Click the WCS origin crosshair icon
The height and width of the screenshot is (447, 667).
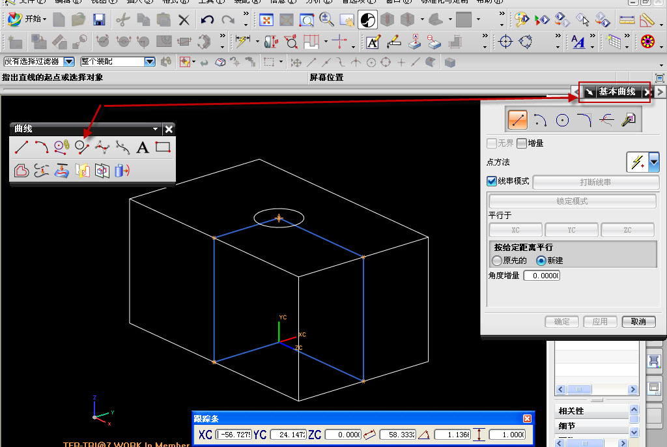[505, 42]
